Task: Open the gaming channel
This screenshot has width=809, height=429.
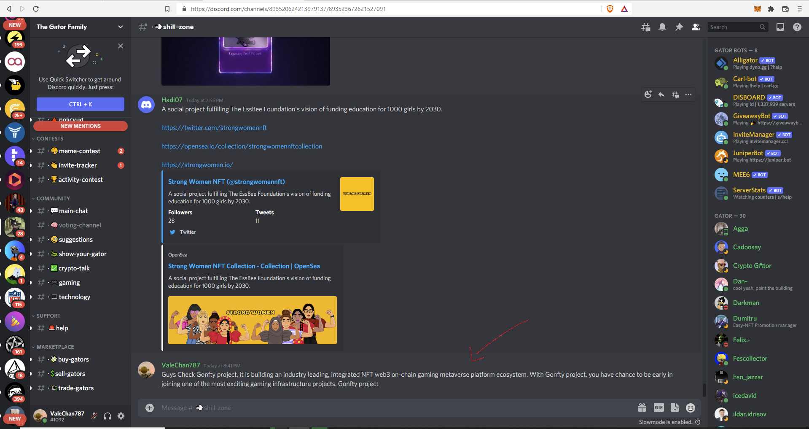Action: coord(81,283)
